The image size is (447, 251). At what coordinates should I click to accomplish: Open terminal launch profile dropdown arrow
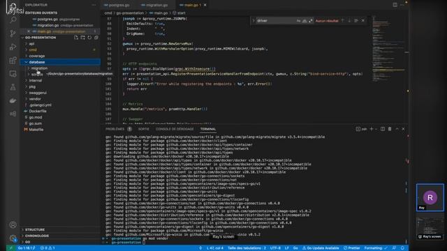tap(376, 129)
